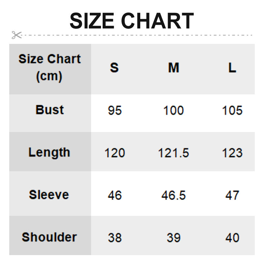This screenshot has width=264, height=264.
Task: Select the bust value 105
Action: pos(232,111)
